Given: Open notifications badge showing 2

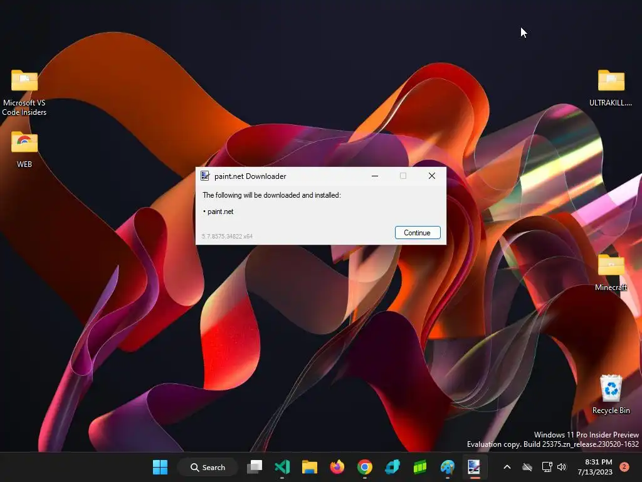Looking at the screenshot, I should (x=624, y=467).
